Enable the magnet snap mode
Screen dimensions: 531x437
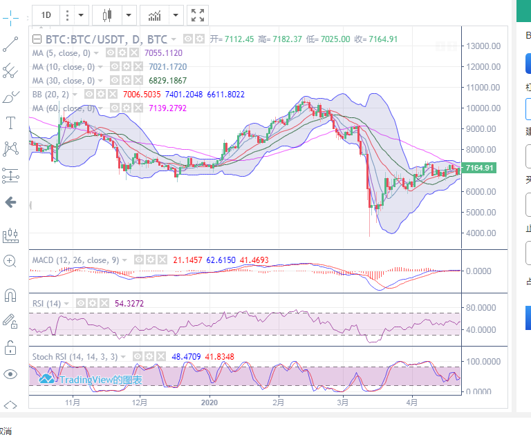10,295
